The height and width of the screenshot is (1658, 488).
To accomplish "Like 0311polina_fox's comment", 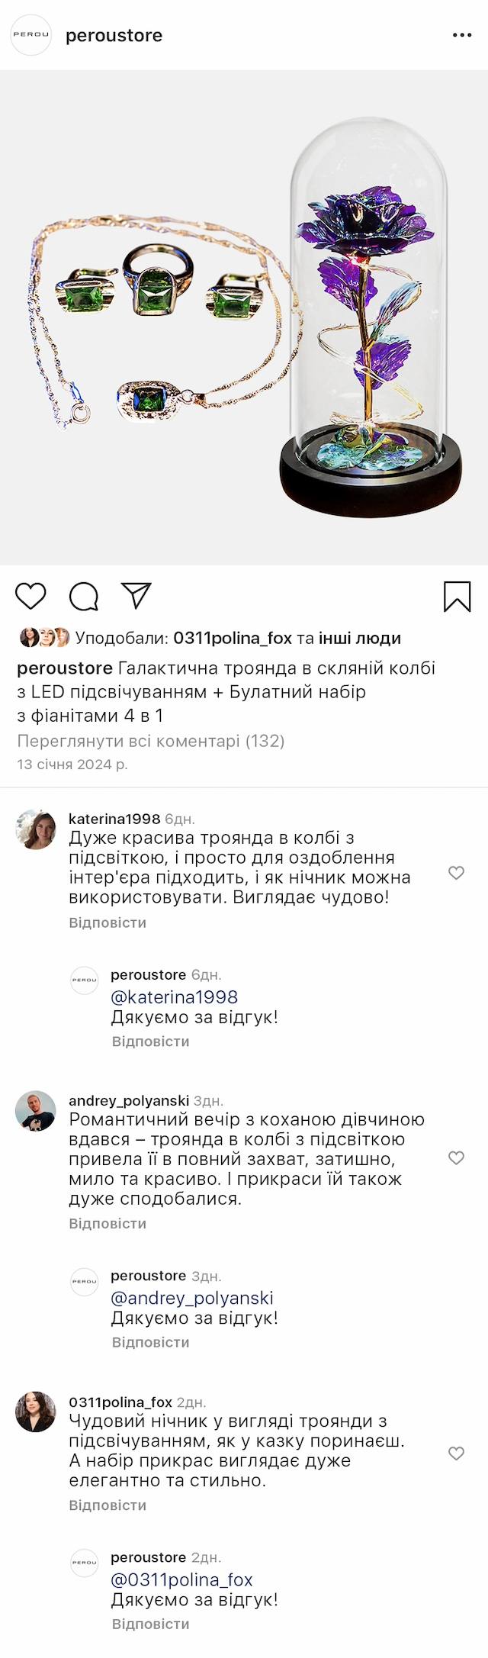I will point(456,1454).
